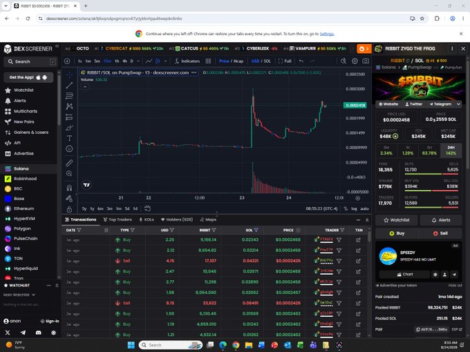Toggle magnet mode in drawing toolbar
The width and height of the screenshot is (470, 352).
pyautogui.click(x=69, y=188)
